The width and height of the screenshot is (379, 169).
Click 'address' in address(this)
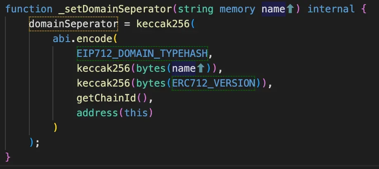[97, 113]
